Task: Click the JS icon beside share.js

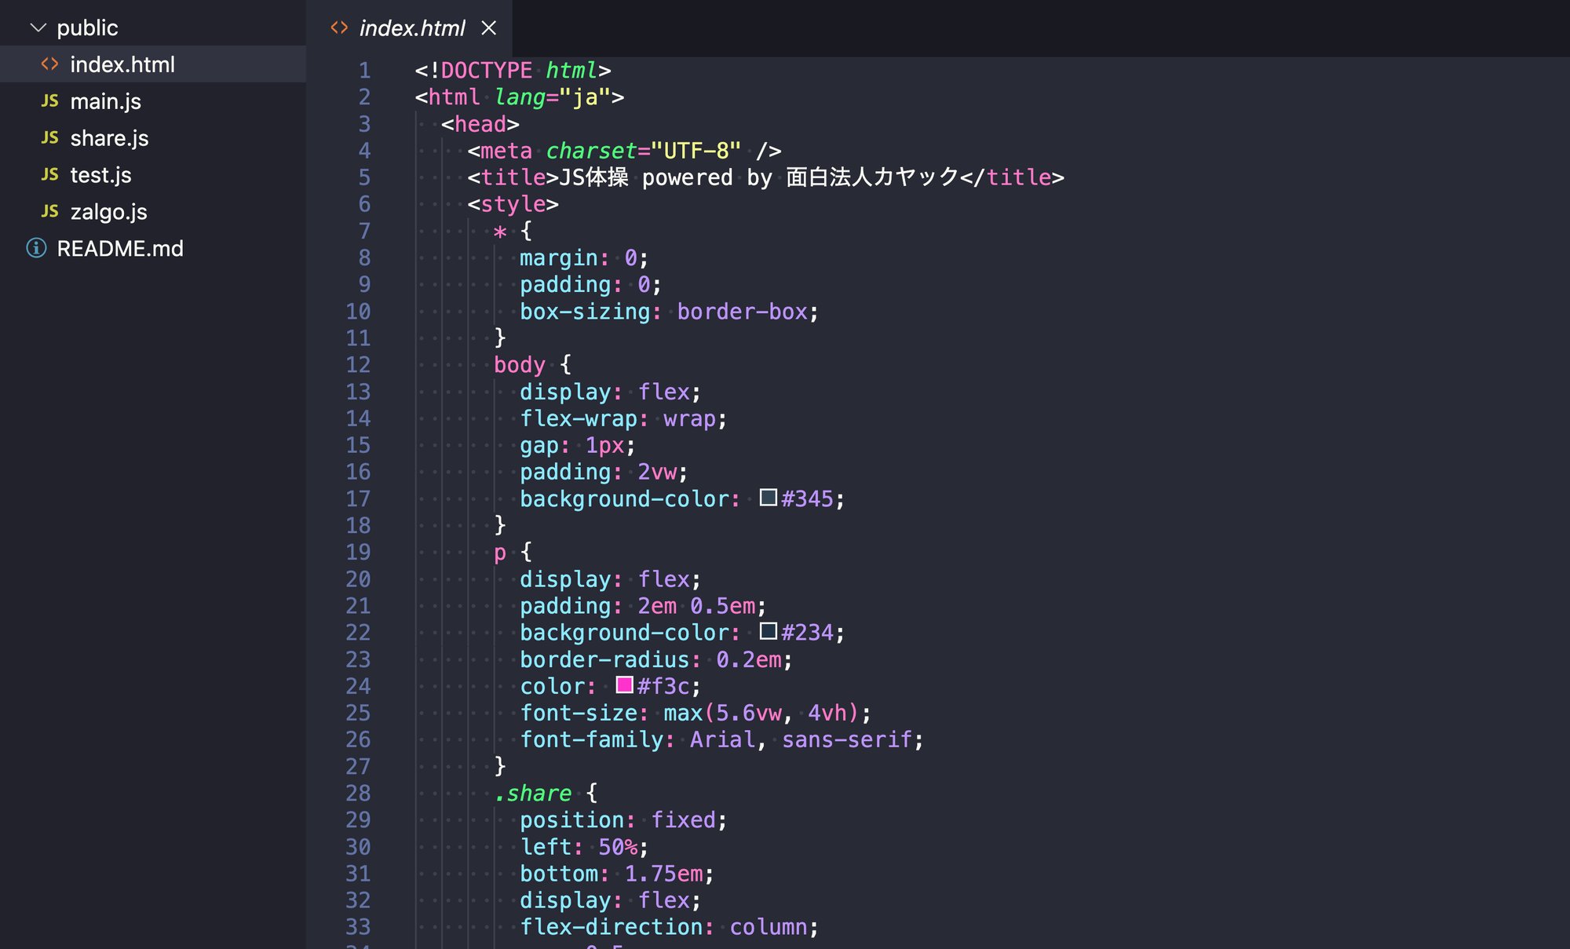Action: click(49, 138)
